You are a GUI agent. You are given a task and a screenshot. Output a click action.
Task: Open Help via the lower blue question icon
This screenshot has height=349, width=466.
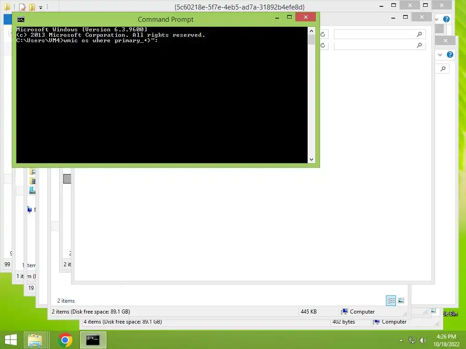(450, 55)
